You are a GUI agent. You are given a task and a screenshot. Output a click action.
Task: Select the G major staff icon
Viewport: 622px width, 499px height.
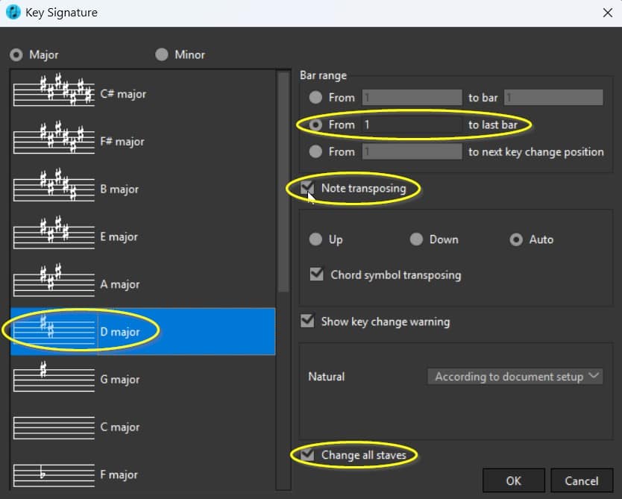54,379
